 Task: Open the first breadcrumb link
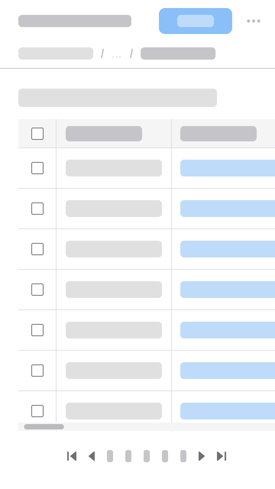click(56, 53)
